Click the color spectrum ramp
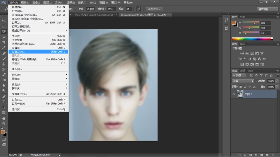280x157 pixels. pyautogui.click(x=252, y=39)
